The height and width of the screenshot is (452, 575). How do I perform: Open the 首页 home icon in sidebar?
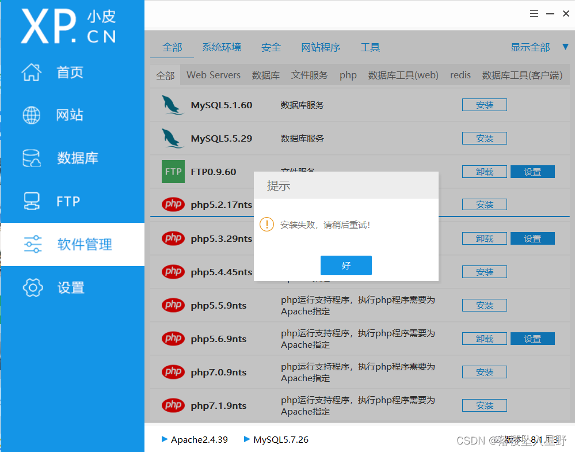click(x=32, y=73)
